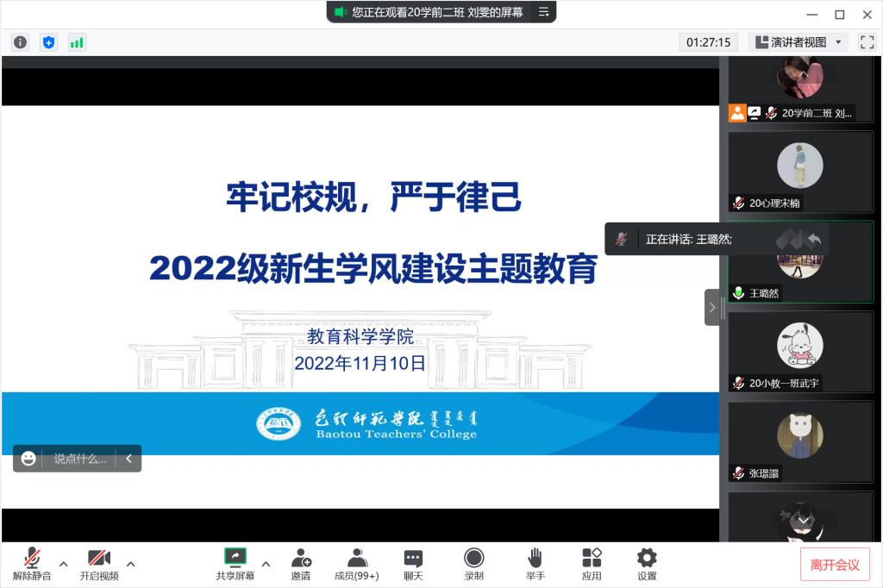Open the 成员(99+) participants list
883x588 pixels.
[x=357, y=564]
